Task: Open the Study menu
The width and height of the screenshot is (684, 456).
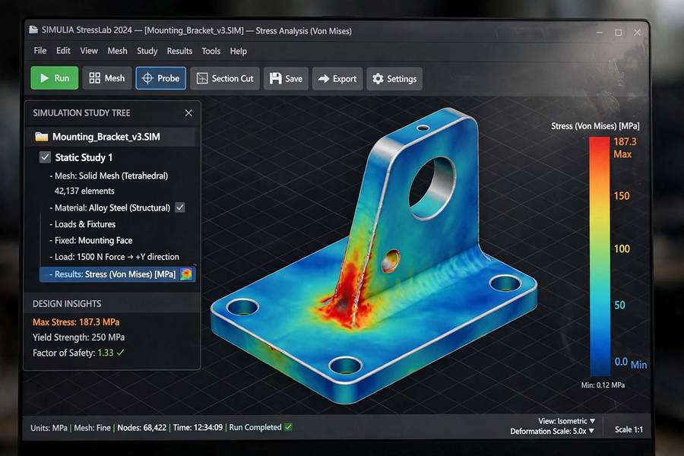Action: (x=147, y=51)
